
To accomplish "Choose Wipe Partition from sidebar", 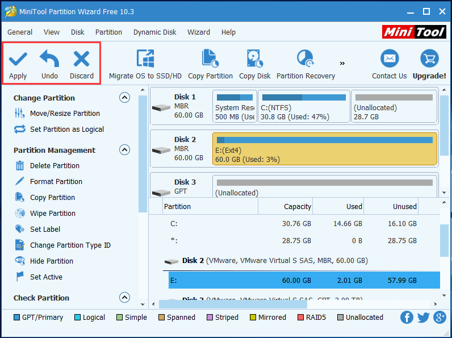I will 53,214.
